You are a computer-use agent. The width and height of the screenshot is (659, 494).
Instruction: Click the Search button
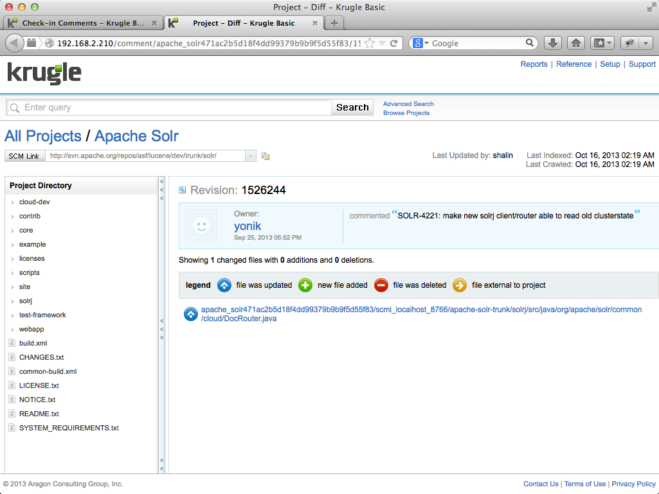coord(352,107)
